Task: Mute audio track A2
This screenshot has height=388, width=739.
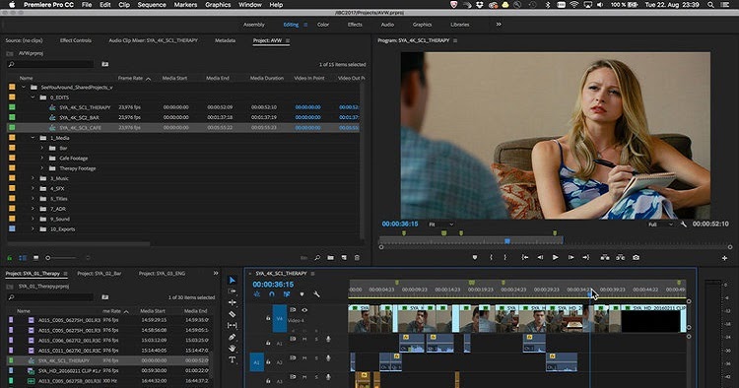Action: tap(304, 358)
